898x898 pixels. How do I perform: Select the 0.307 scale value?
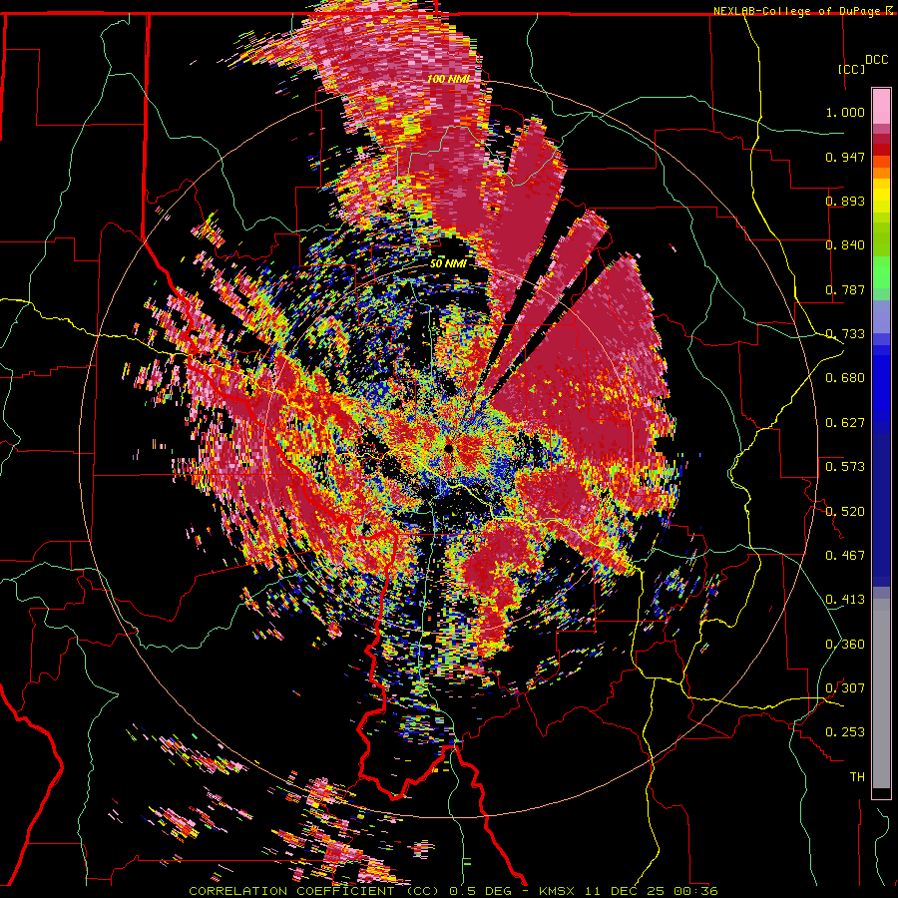(845, 687)
